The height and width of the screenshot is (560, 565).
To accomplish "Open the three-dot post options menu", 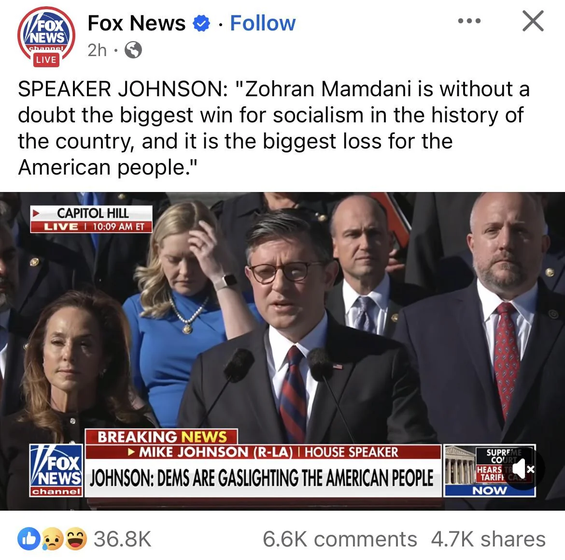I will (469, 21).
